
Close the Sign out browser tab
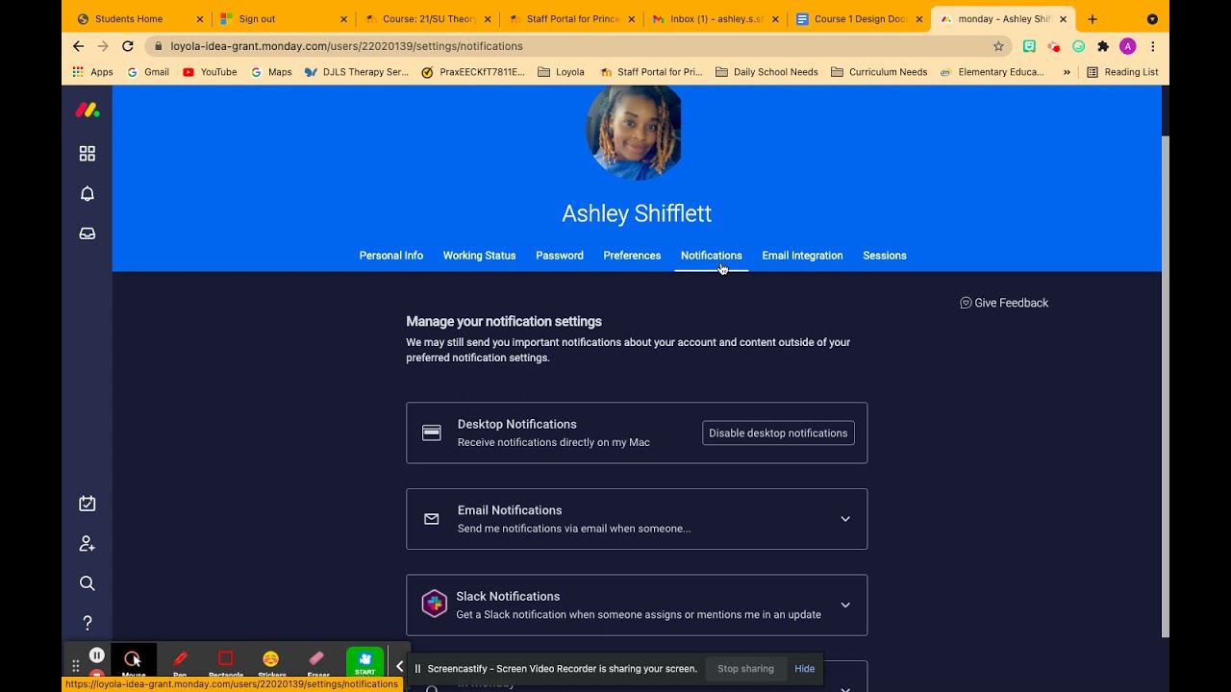pos(343,19)
